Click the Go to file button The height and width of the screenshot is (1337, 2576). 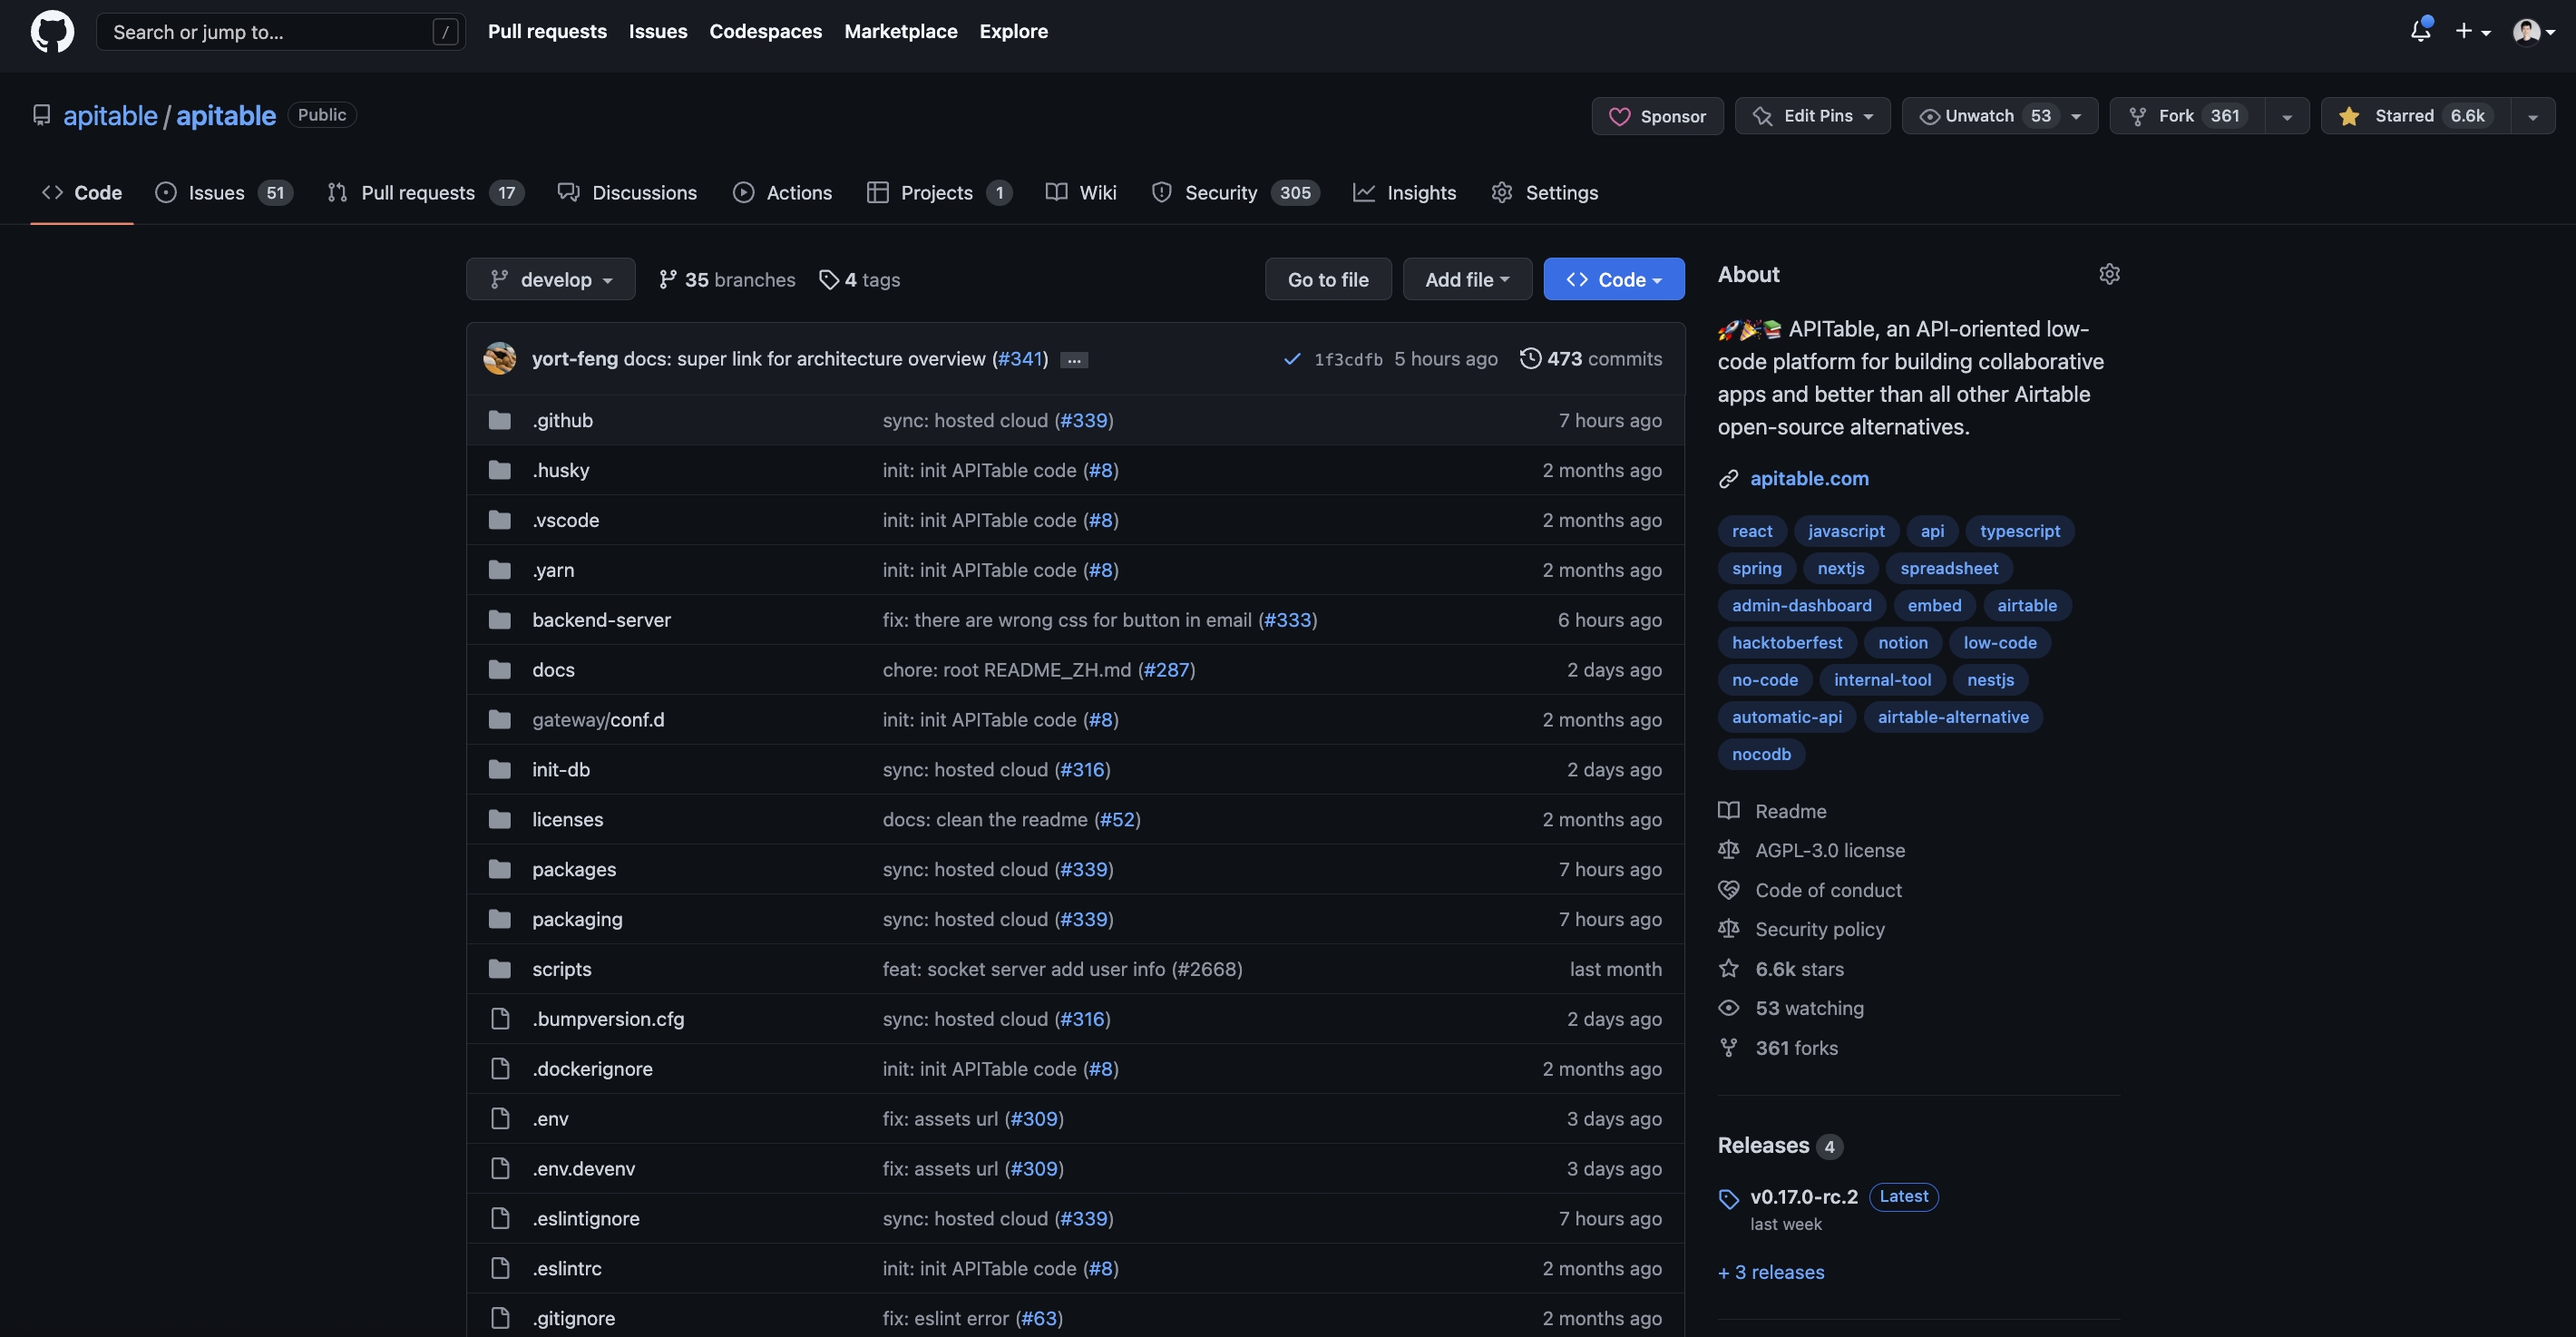[1328, 279]
